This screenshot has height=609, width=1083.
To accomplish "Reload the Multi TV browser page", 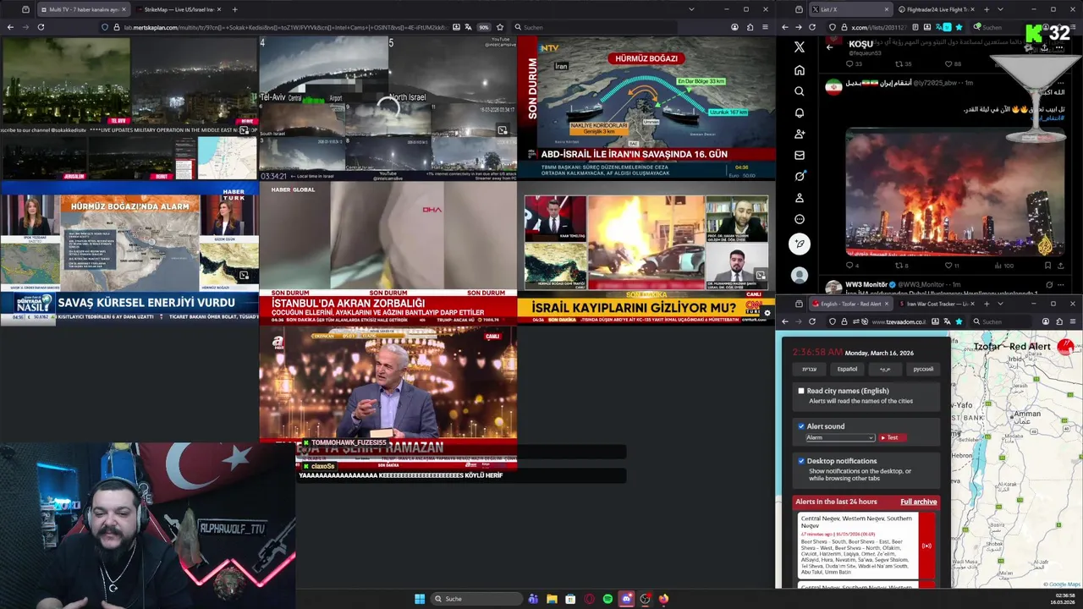I will point(41,27).
